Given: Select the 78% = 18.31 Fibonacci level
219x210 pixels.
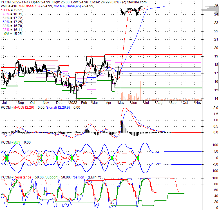Looking at the screenshot, I should pyautogui.click(x=12, y=14).
